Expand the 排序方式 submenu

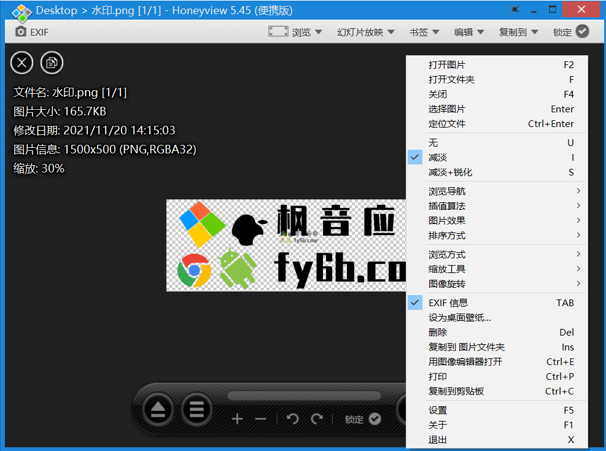coord(497,235)
